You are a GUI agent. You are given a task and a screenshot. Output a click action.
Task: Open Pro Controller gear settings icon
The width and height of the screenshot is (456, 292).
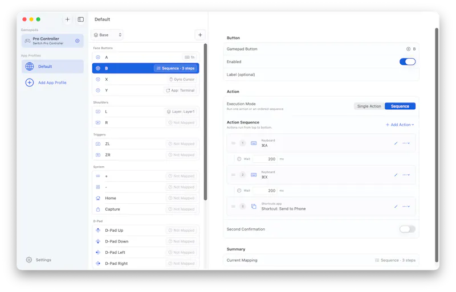point(78,41)
